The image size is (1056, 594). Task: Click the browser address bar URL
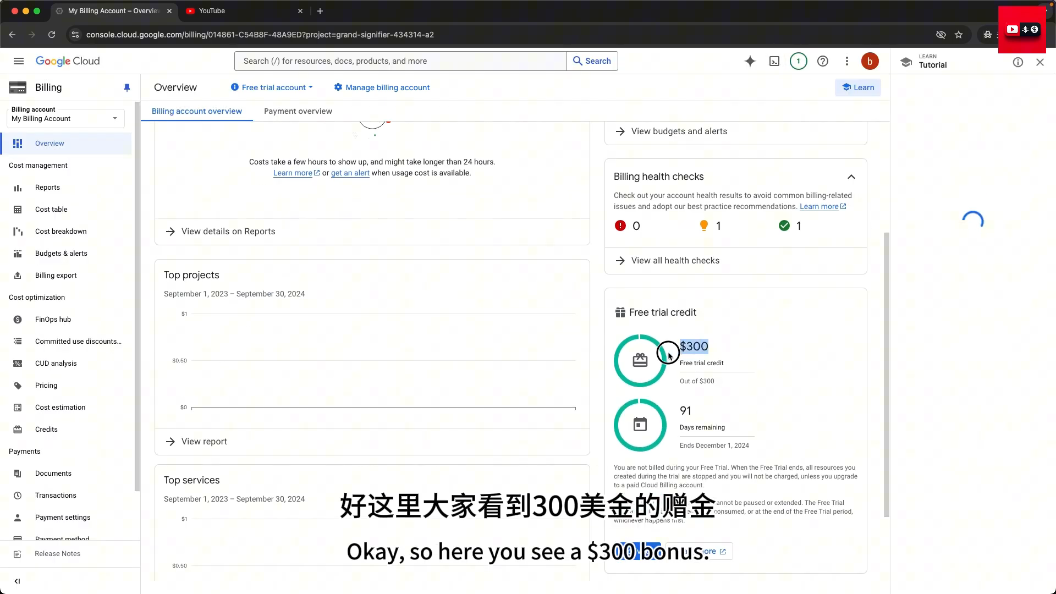click(260, 35)
